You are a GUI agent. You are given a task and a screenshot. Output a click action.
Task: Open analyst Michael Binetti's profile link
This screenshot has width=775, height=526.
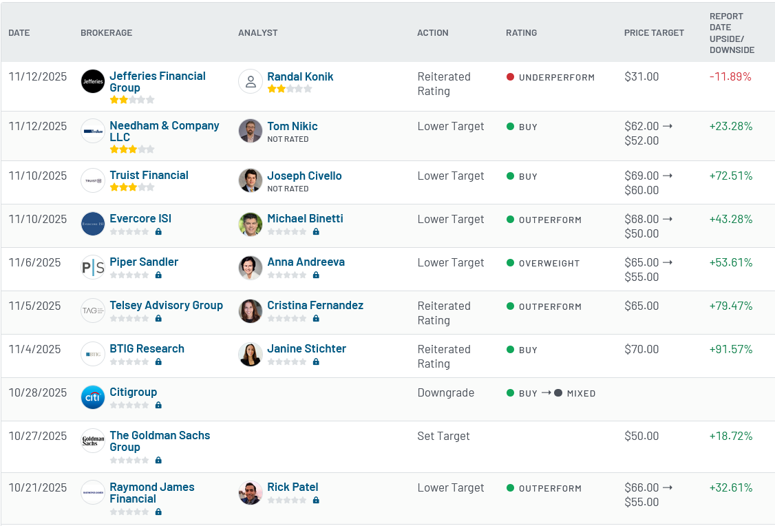point(305,218)
